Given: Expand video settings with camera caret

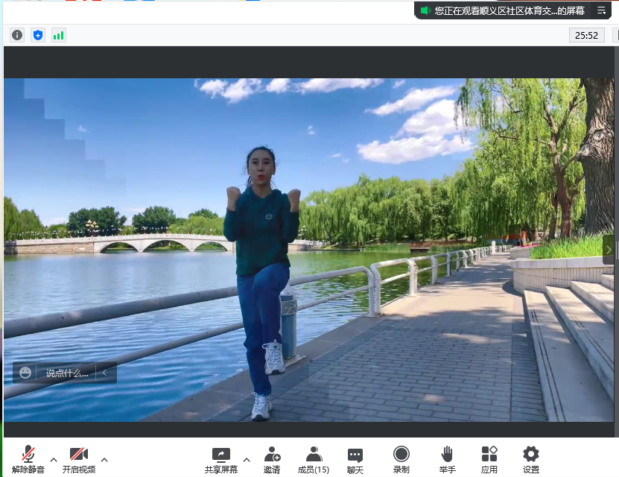Looking at the screenshot, I should click(x=104, y=460).
